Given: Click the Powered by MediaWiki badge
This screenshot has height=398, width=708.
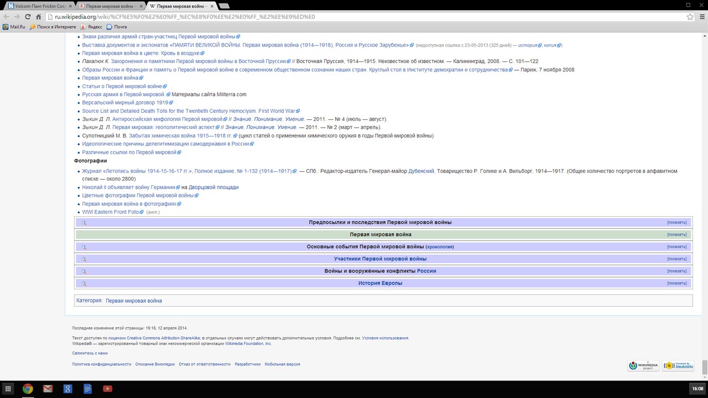Looking at the screenshot, I should coord(678,365).
